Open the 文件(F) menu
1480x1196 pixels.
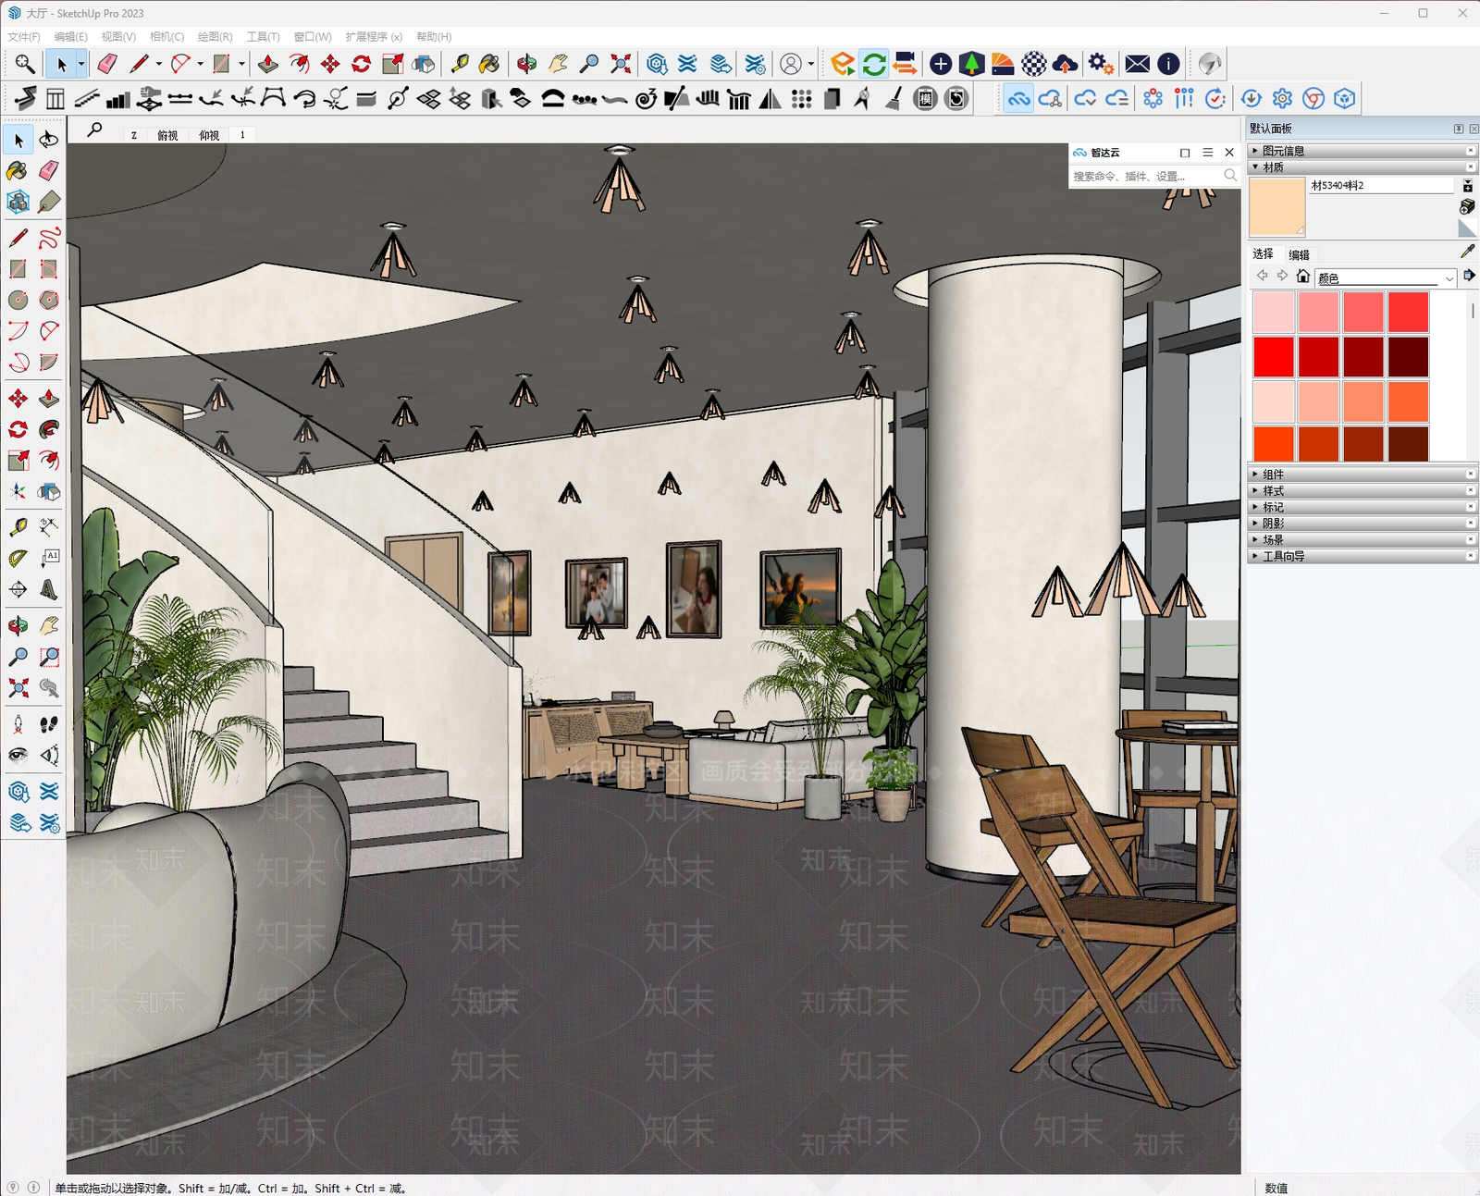pos(24,37)
